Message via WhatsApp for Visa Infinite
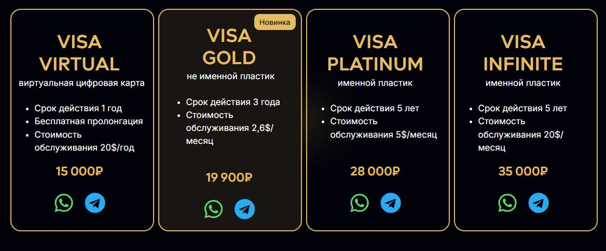Screen dimensions: 606x251 point(507,203)
